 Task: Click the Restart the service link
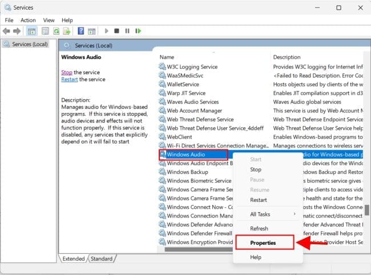70,79
